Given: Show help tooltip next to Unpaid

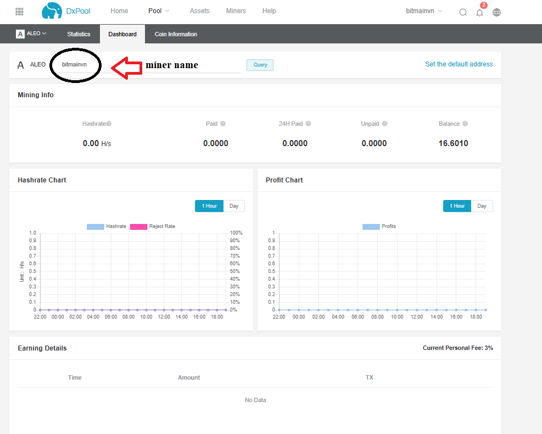Looking at the screenshot, I should [385, 124].
